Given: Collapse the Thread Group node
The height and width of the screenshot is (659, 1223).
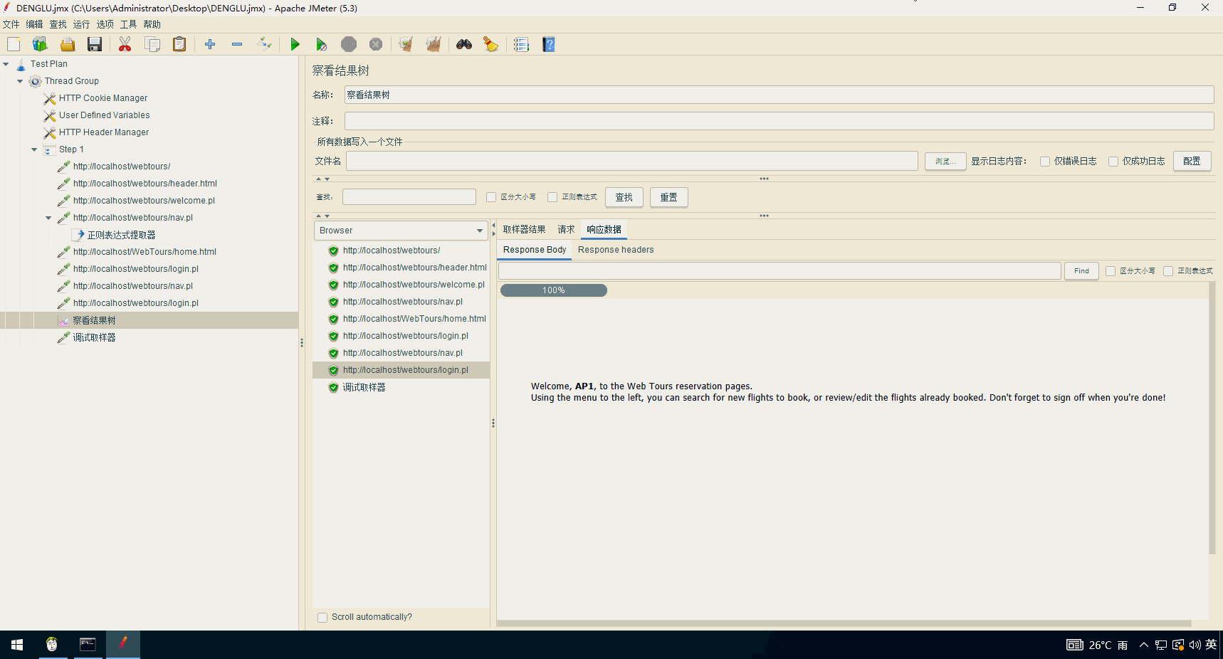Looking at the screenshot, I should click(20, 81).
